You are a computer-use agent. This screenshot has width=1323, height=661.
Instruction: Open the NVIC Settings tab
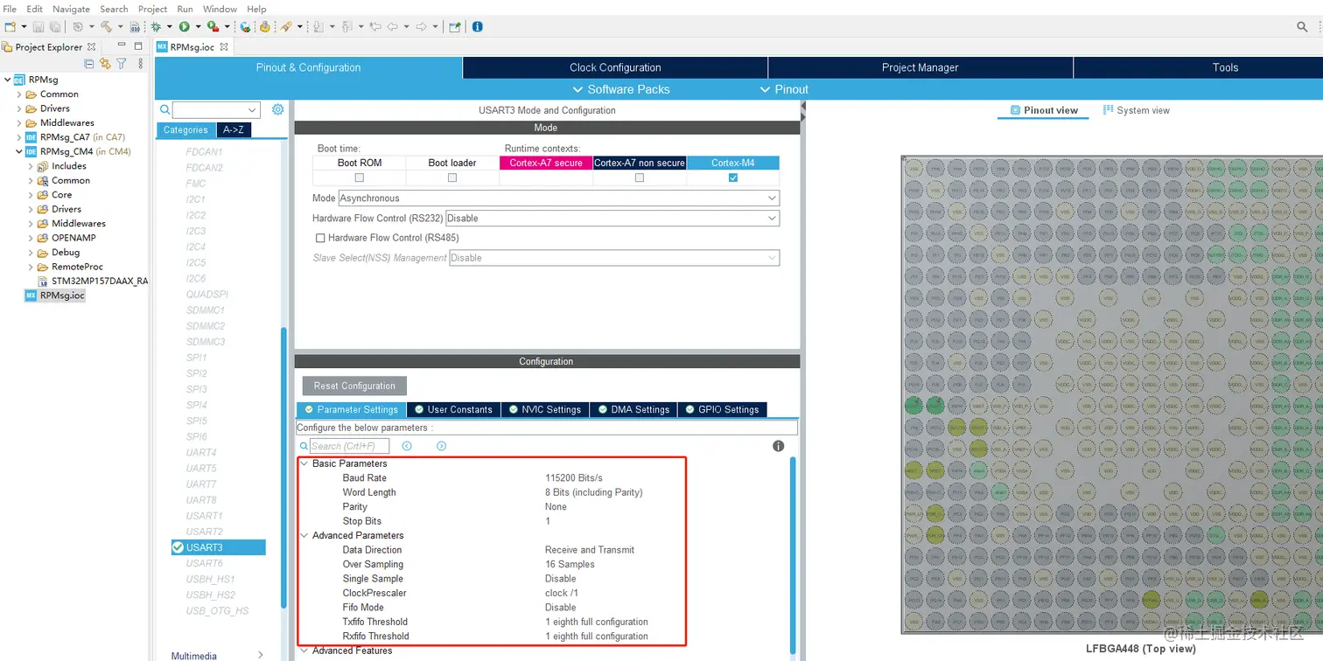pos(544,409)
